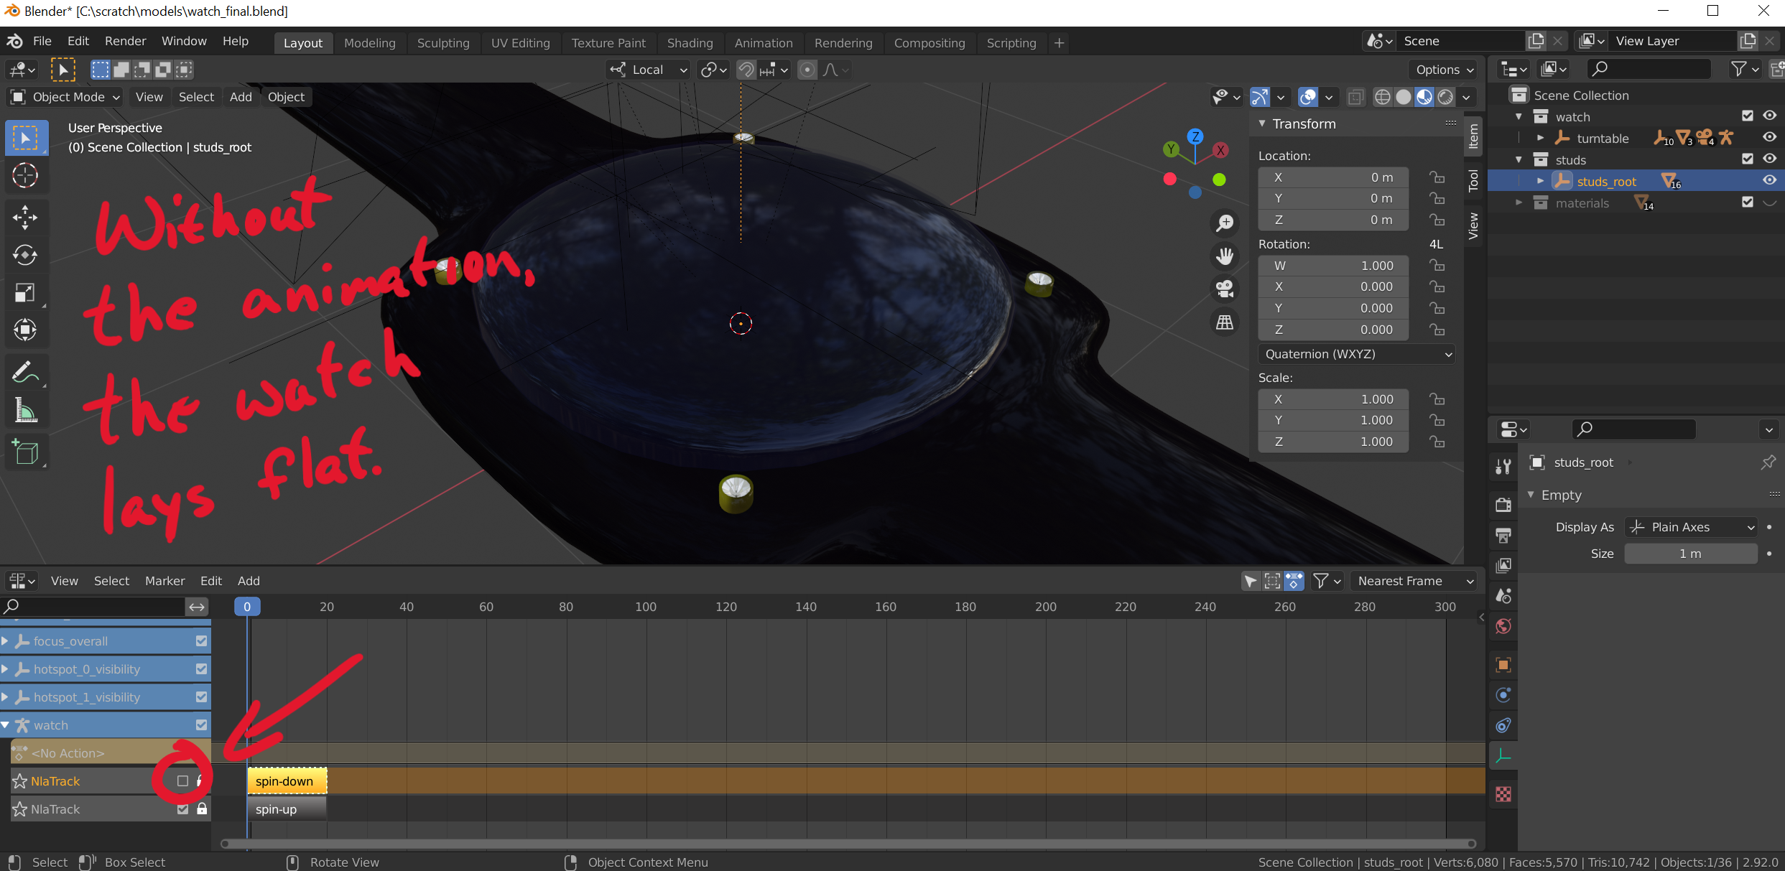Open the Shading tab
This screenshot has width=1785, height=871.
click(687, 42)
